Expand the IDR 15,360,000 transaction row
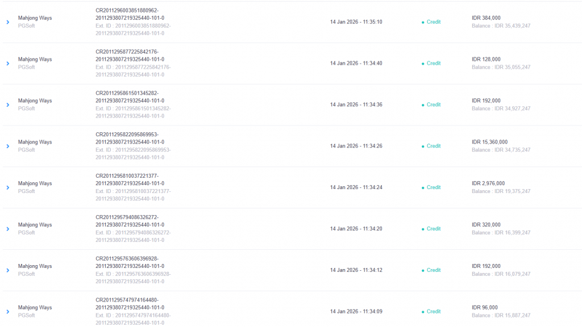Viewport: 582px width, 327px height. [8, 146]
